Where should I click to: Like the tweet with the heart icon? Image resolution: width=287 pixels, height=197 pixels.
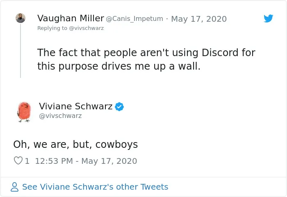click(18, 161)
